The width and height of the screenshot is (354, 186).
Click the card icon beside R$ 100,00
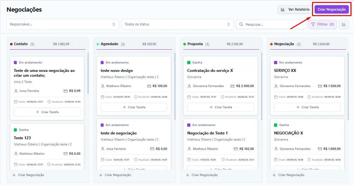pos(149,86)
